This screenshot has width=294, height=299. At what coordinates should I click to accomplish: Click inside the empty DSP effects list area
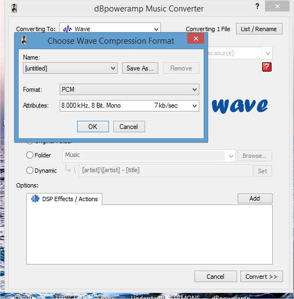point(149,234)
